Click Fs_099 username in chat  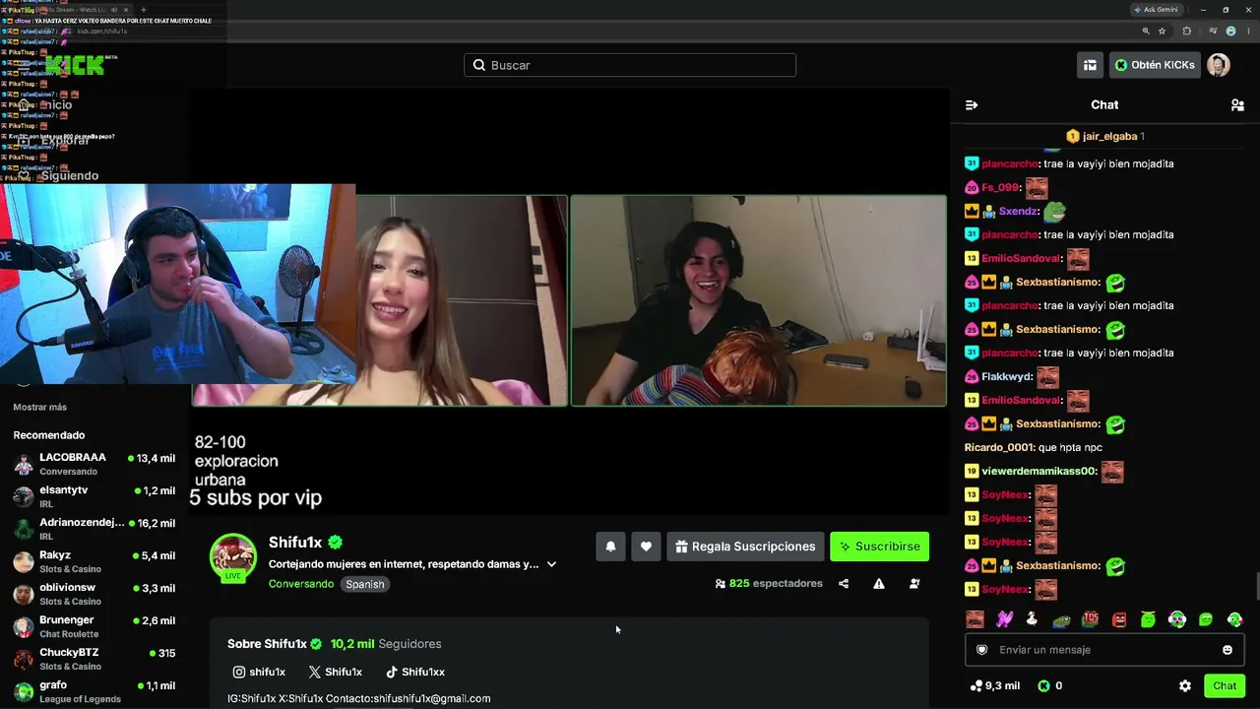pyautogui.click(x=1000, y=187)
